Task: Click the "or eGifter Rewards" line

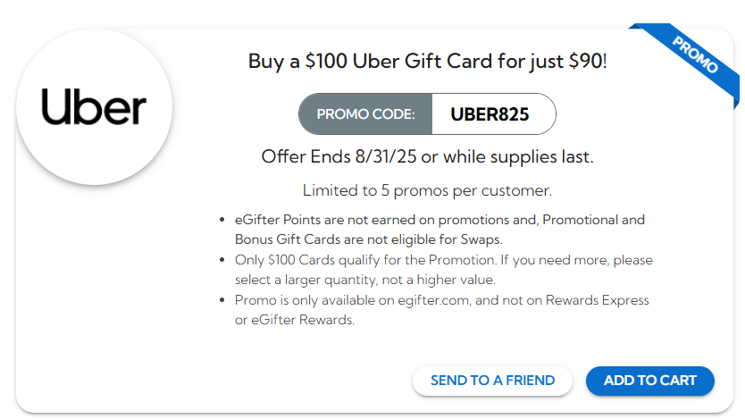Action: (x=295, y=321)
